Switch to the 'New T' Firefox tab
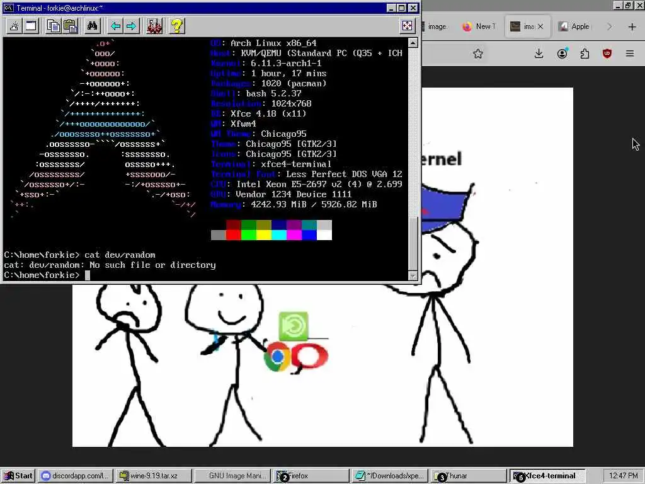The height and width of the screenshot is (484, 645). pos(479,26)
